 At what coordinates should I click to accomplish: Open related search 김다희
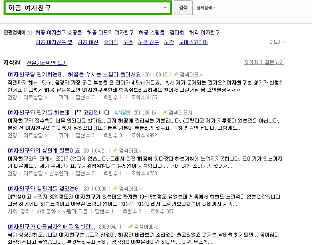point(177,32)
